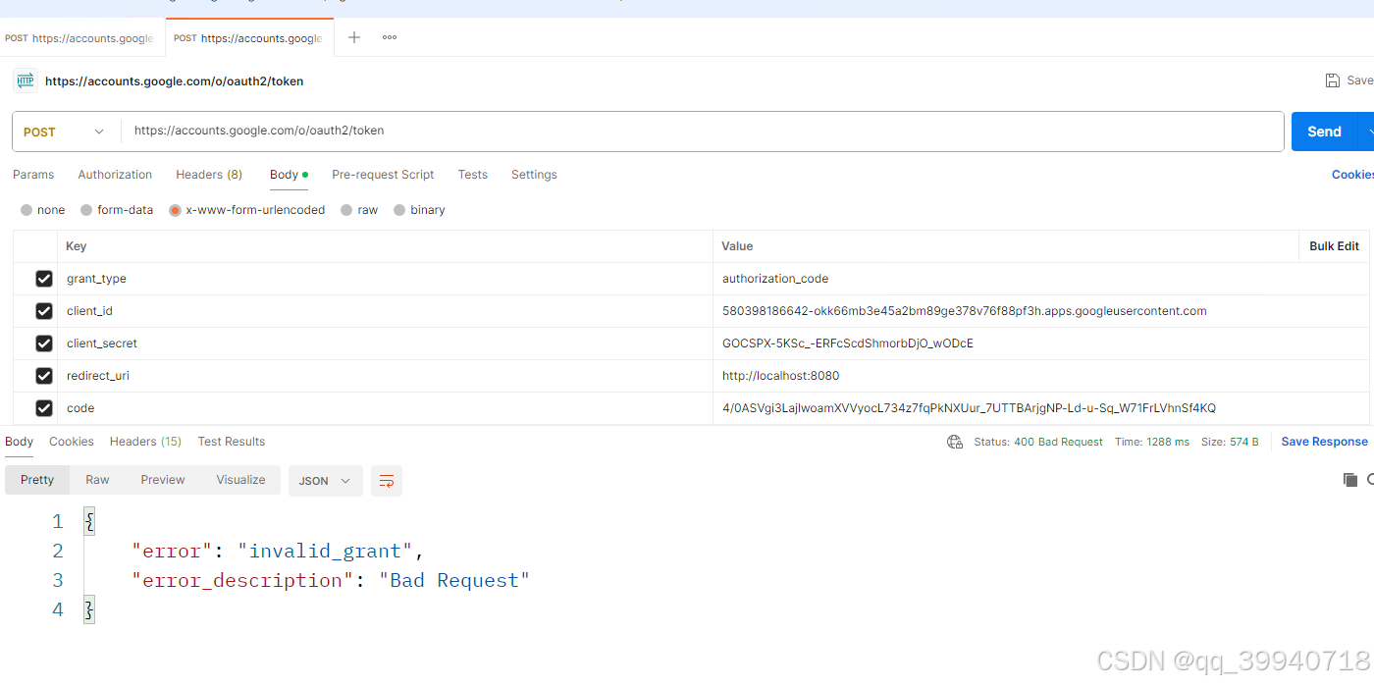This screenshot has width=1374, height=686.
Task: Click the Status: 400 Bad Request text
Action: [1038, 442]
